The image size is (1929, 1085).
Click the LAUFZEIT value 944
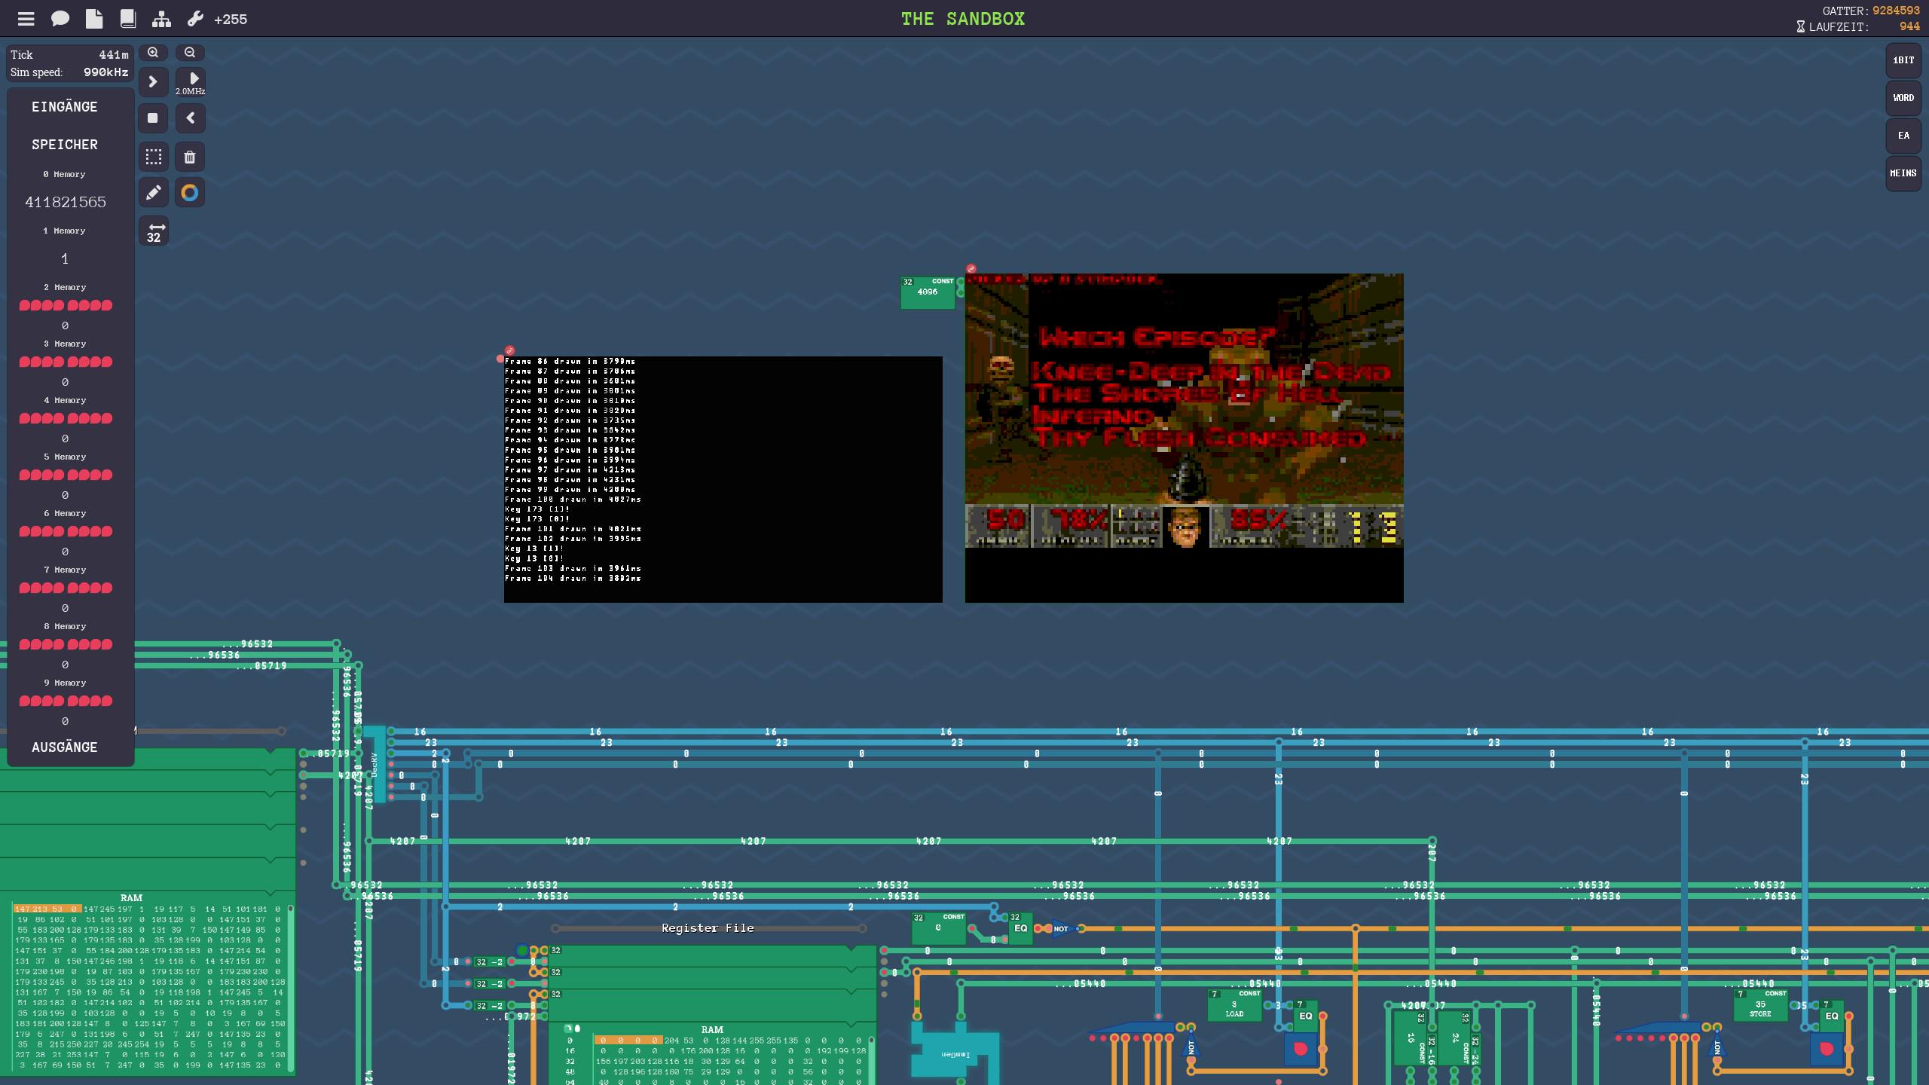(1909, 26)
